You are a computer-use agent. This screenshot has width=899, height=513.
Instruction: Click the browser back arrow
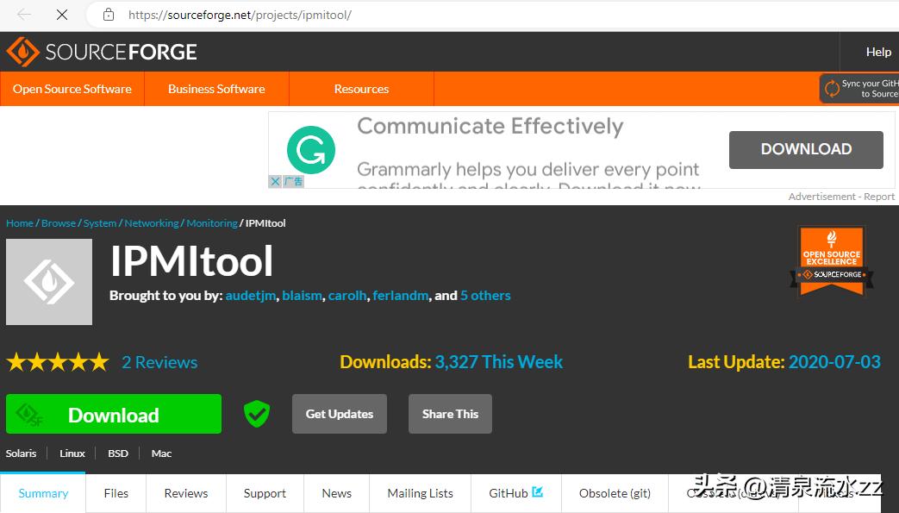(x=24, y=15)
